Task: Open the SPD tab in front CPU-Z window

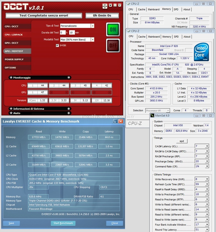Action: pos(176,37)
